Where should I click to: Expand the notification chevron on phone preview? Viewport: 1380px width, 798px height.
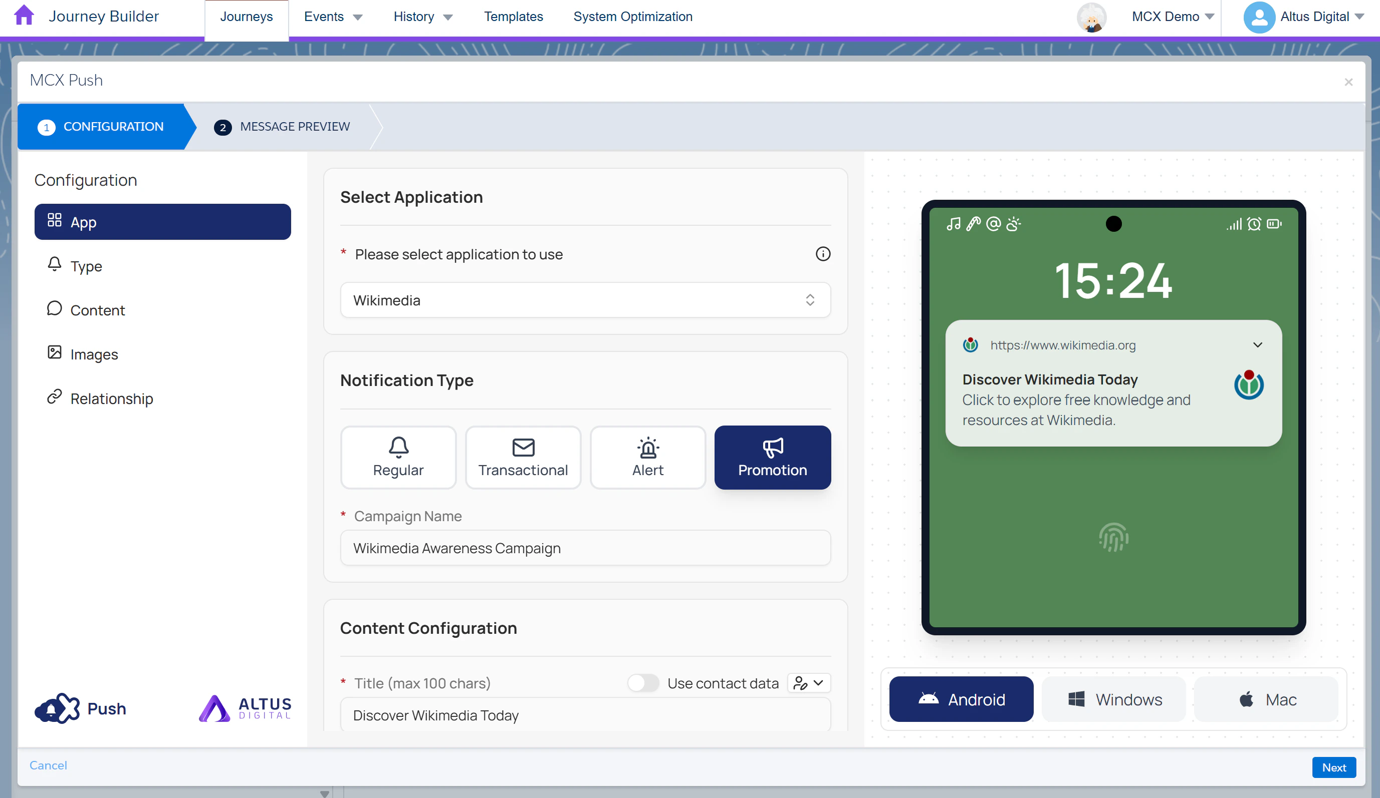pyautogui.click(x=1258, y=345)
